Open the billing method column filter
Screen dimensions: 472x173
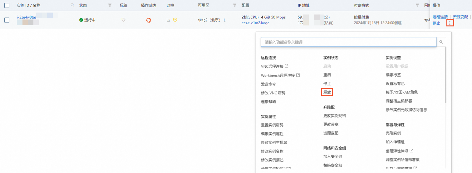[x=417, y=5]
